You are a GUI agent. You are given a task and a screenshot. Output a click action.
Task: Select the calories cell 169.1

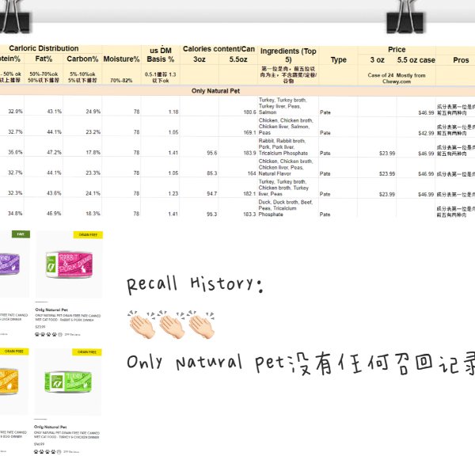[x=238, y=127]
